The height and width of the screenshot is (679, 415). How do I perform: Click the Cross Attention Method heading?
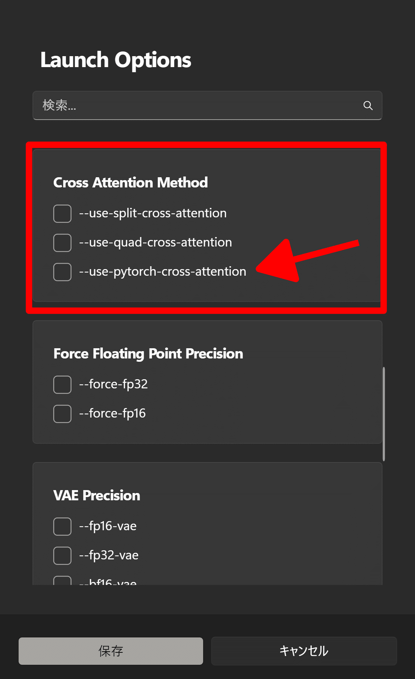[x=131, y=182]
